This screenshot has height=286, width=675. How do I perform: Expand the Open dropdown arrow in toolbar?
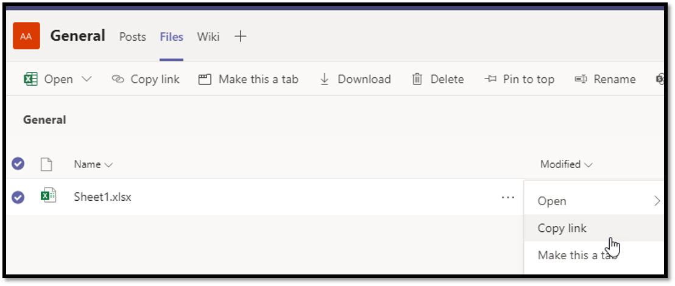tap(87, 79)
